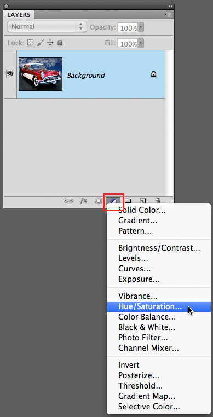
Task: Select the Background layer car thumbnail
Action: tap(41, 74)
